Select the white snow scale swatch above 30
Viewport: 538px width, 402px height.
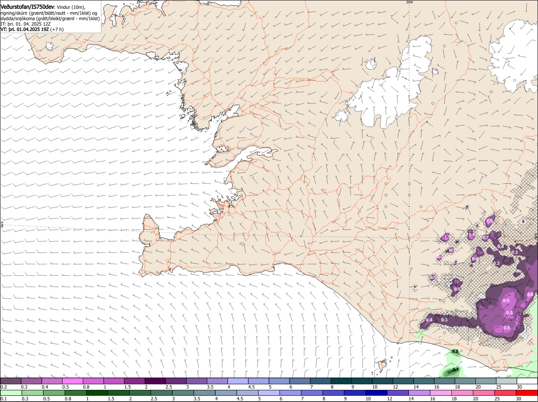click(x=526, y=381)
